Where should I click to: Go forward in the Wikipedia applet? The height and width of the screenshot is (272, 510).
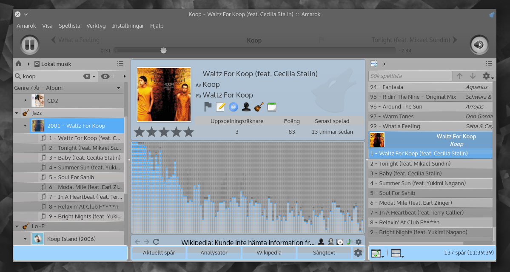click(147, 242)
